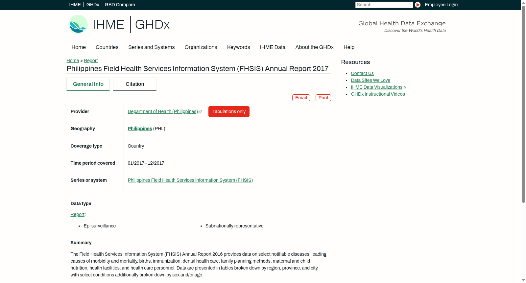Click the scrollbar down arrow

click(523, 280)
